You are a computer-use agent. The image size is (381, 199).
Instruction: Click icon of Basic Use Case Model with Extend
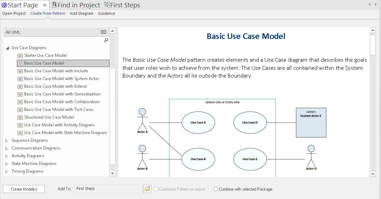pyautogui.click(x=20, y=86)
